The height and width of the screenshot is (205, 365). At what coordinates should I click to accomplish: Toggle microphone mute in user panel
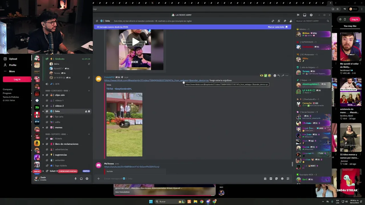(76, 179)
